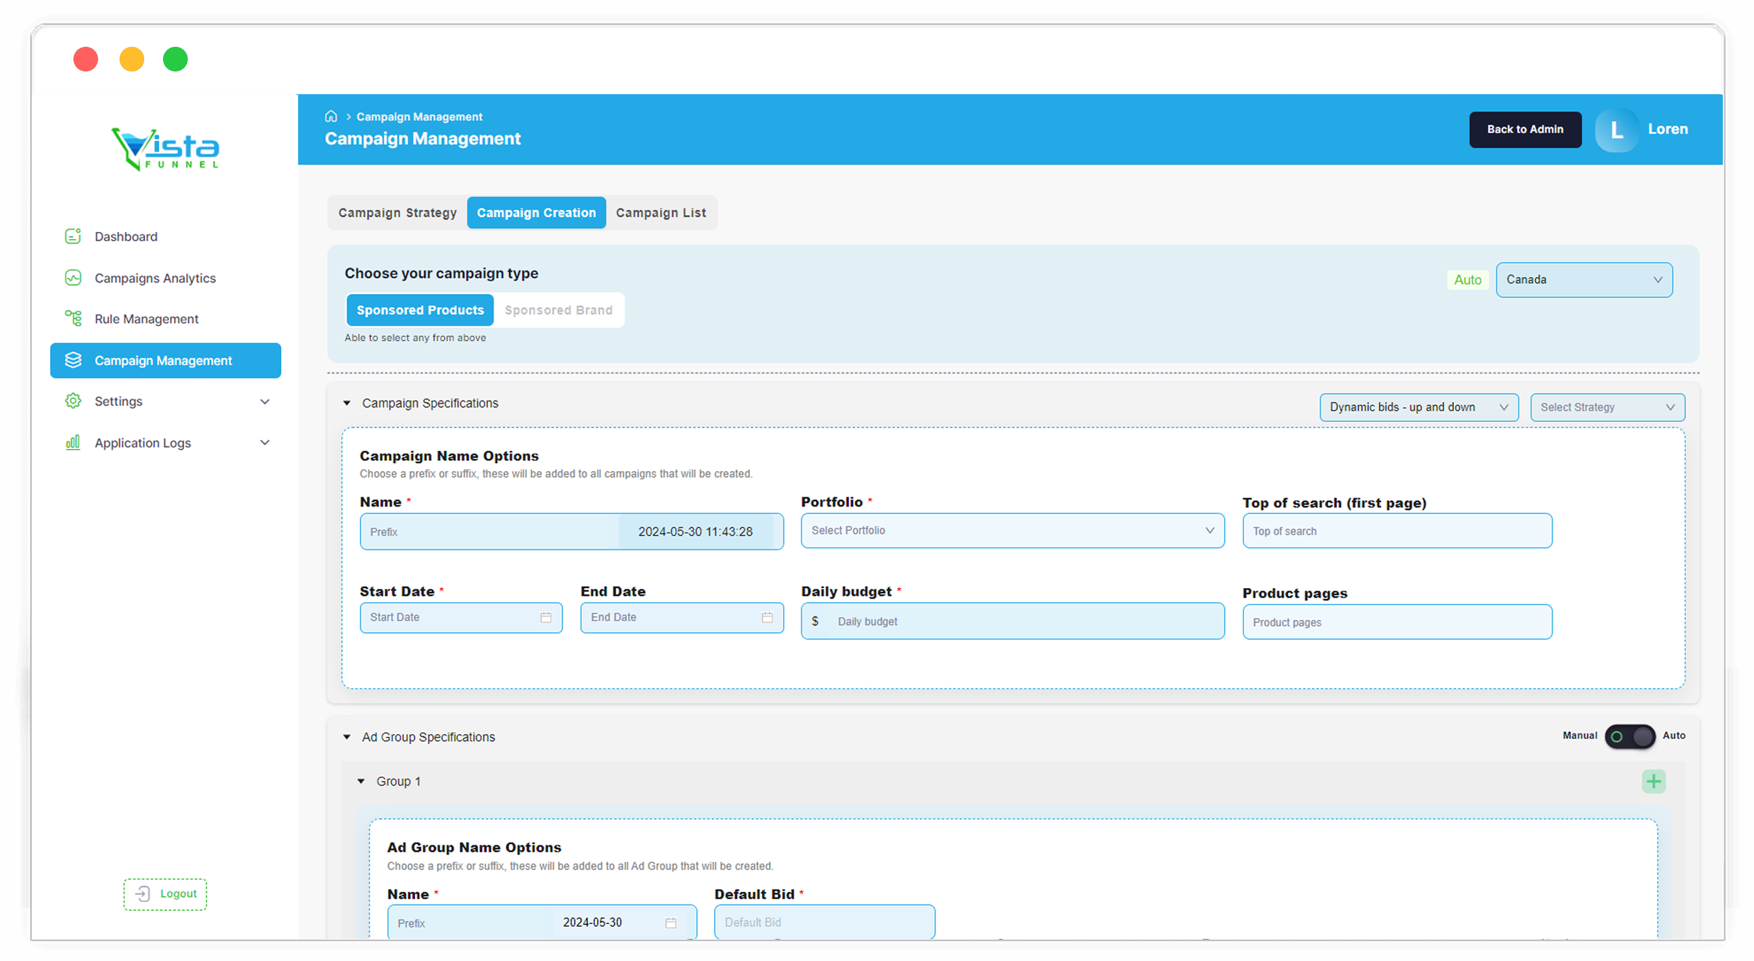Image resolution: width=1754 pixels, height=961 pixels.
Task: Click the Application Logs bar-chart icon
Action: tap(73, 442)
